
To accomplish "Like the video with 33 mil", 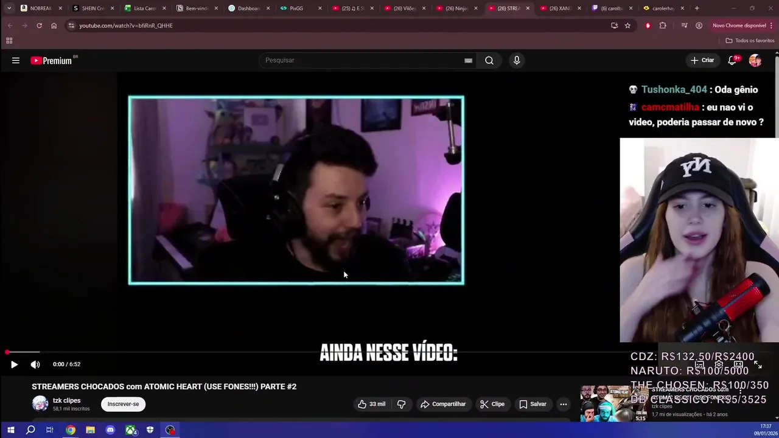I will [x=371, y=404].
